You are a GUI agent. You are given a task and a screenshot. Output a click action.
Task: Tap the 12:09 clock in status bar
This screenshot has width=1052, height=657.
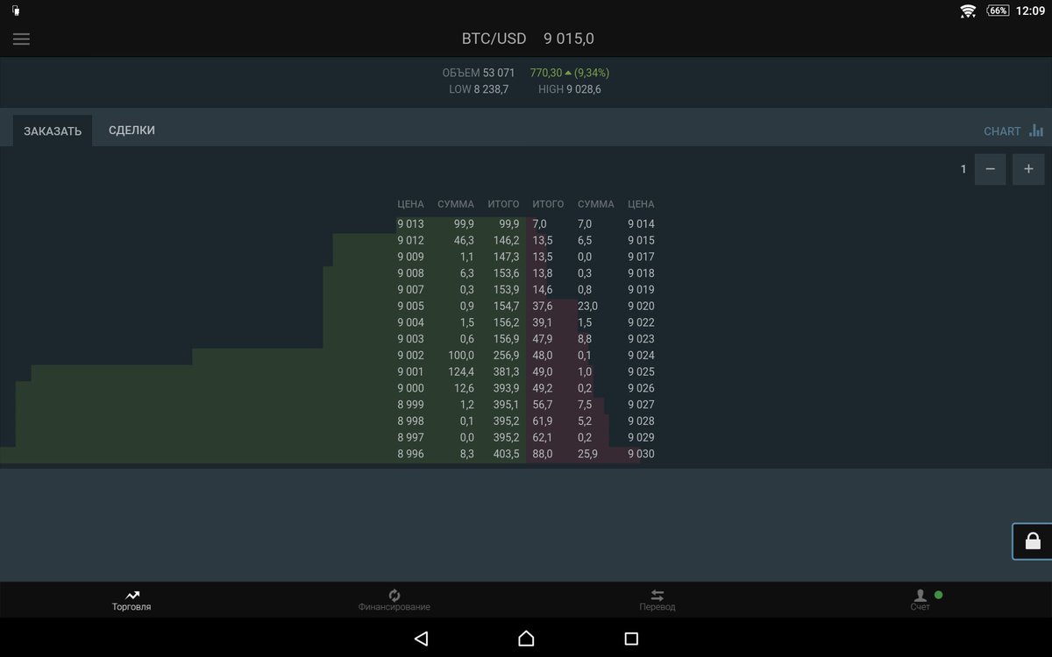click(1031, 11)
